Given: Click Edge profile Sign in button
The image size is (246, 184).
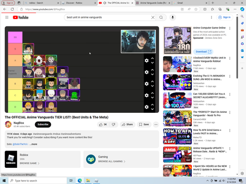Looking at the screenshot, I should (8, 3).
